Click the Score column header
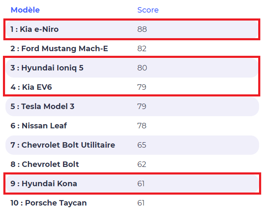Image resolution: width=262 pixels, height=216 pixels. point(148,10)
